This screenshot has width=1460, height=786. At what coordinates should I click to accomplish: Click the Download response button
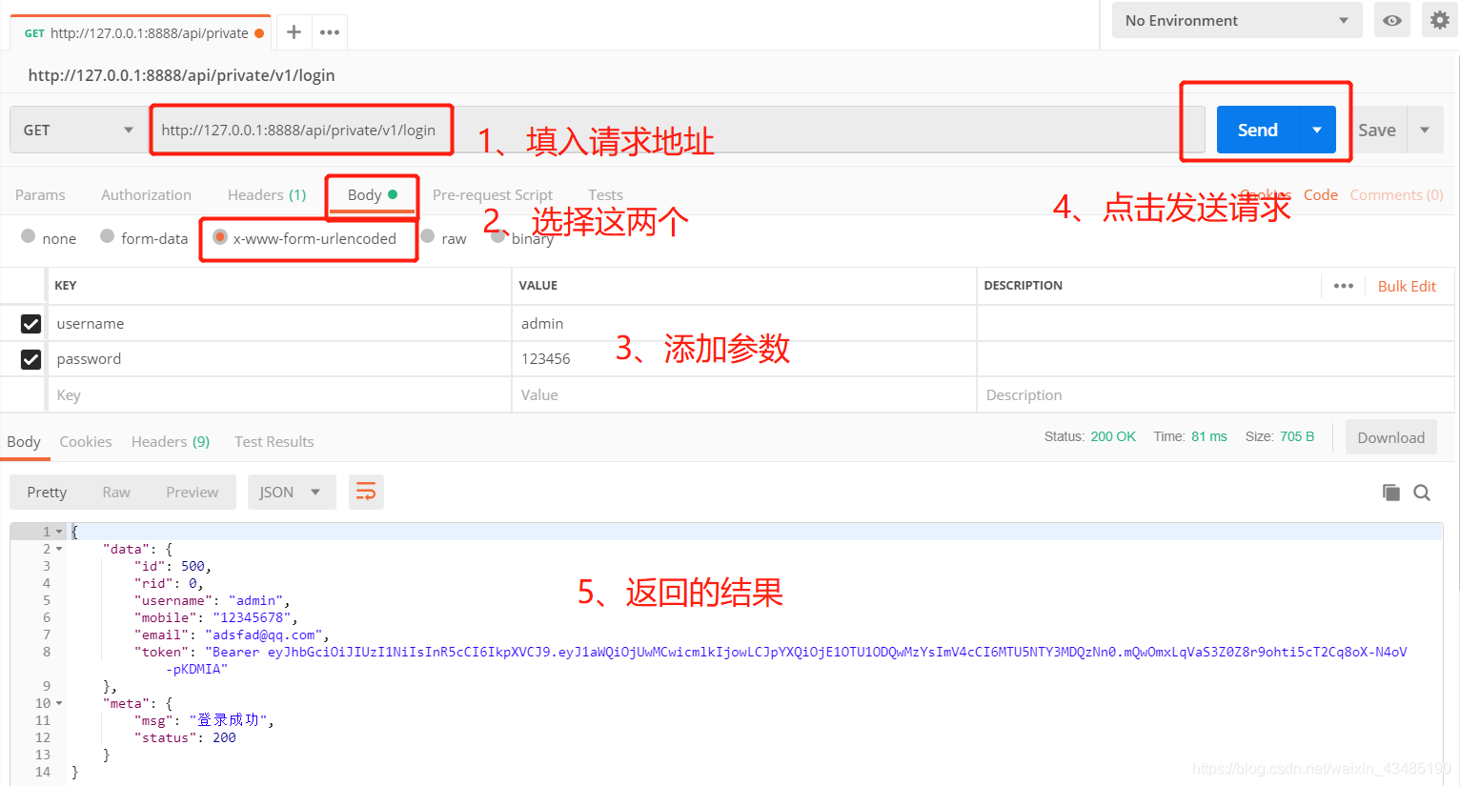[1391, 437]
